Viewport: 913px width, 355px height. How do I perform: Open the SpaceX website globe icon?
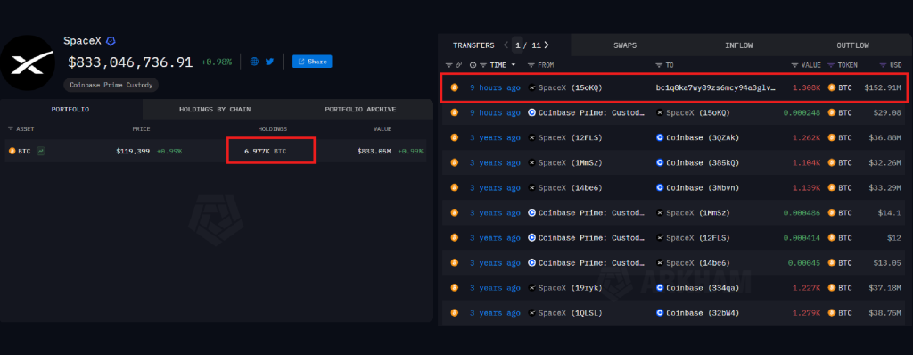pos(254,62)
